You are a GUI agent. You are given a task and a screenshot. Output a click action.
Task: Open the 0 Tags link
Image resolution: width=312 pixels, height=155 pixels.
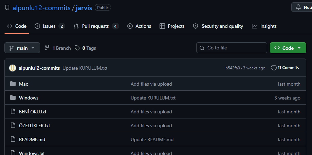[85, 48]
